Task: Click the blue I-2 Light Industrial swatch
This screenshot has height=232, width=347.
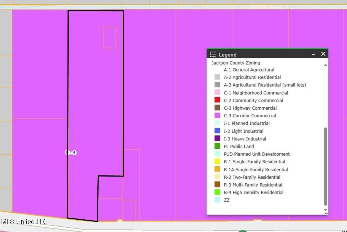Action: click(x=217, y=131)
